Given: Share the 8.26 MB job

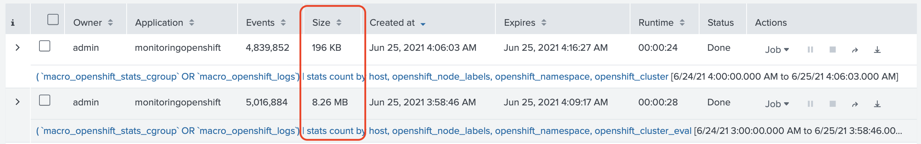Looking at the screenshot, I should [x=855, y=104].
